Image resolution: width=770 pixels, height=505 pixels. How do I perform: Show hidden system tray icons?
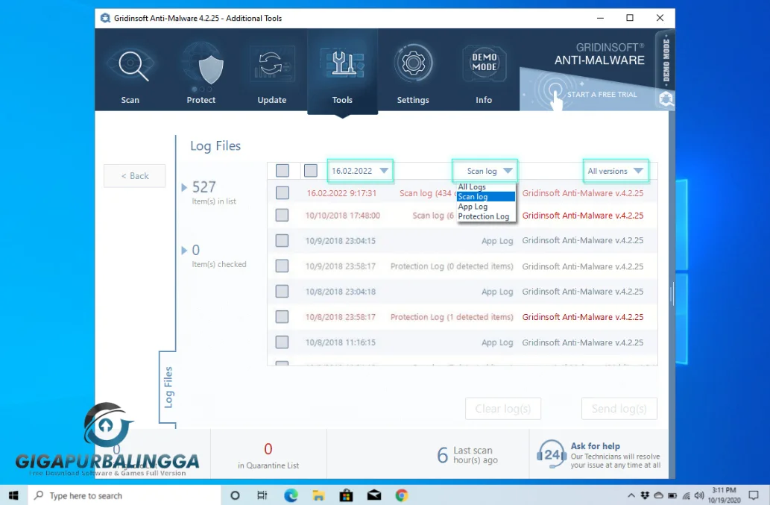click(x=631, y=495)
